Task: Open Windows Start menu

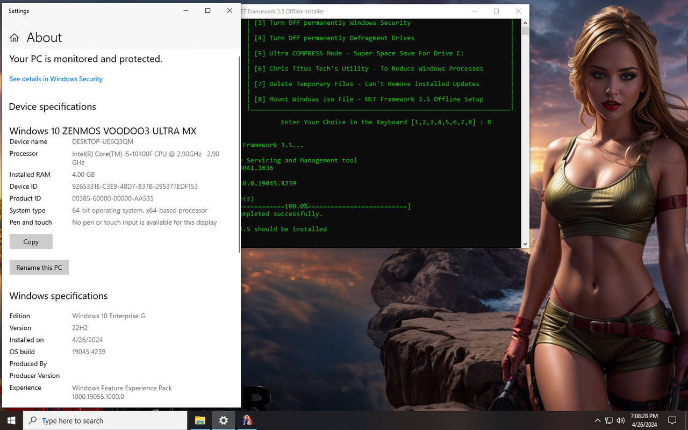Action: 11,420
